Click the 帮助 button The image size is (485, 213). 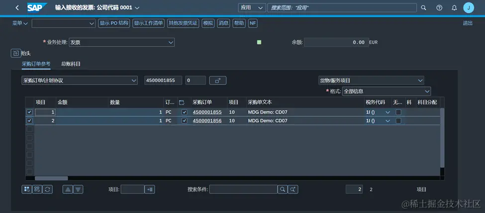point(239,23)
